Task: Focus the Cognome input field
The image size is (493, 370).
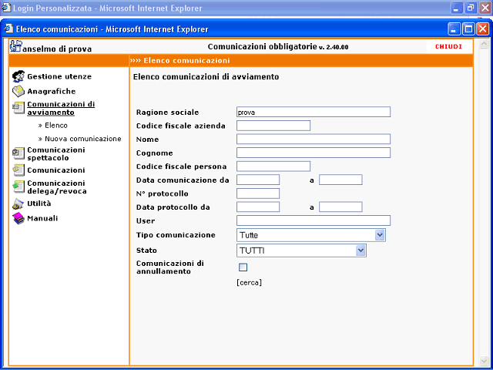Action: point(314,153)
